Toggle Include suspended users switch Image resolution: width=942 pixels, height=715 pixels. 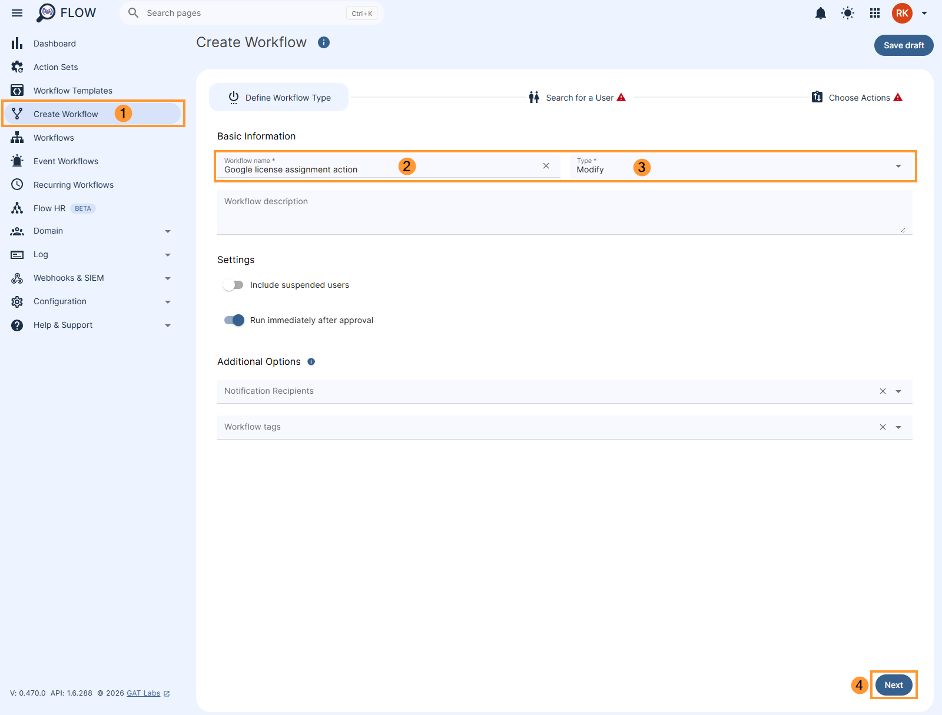(x=233, y=285)
